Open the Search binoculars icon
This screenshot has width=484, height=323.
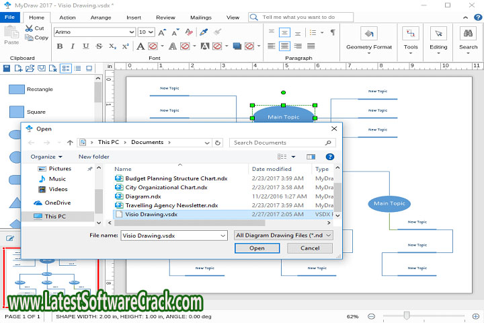click(x=468, y=33)
